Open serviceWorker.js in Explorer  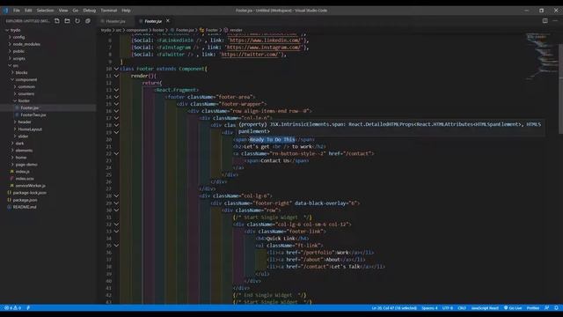tap(30, 186)
